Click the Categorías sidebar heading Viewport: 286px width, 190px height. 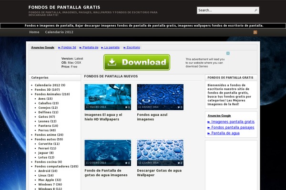pyautogui.click(x=40, y=77)
